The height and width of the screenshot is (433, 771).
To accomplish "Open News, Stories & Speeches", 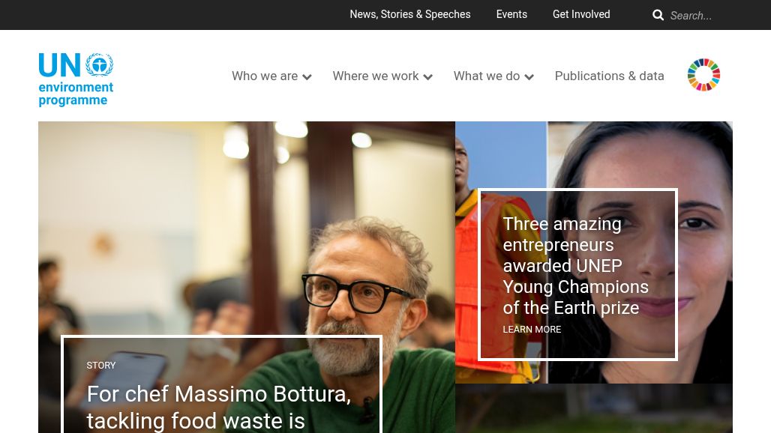I will point(410,15).
